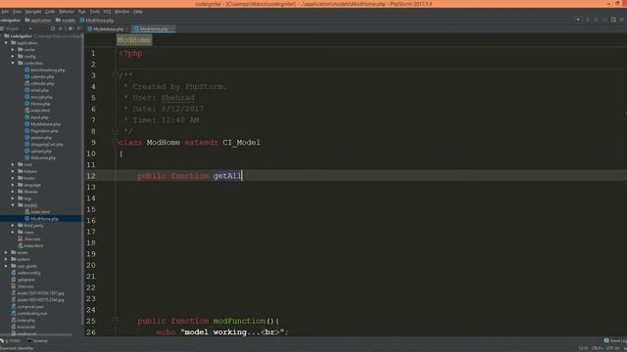Open the Tools menu
Image resolution: width=627 pixels, height=352 pixels.
coord(94,12)
